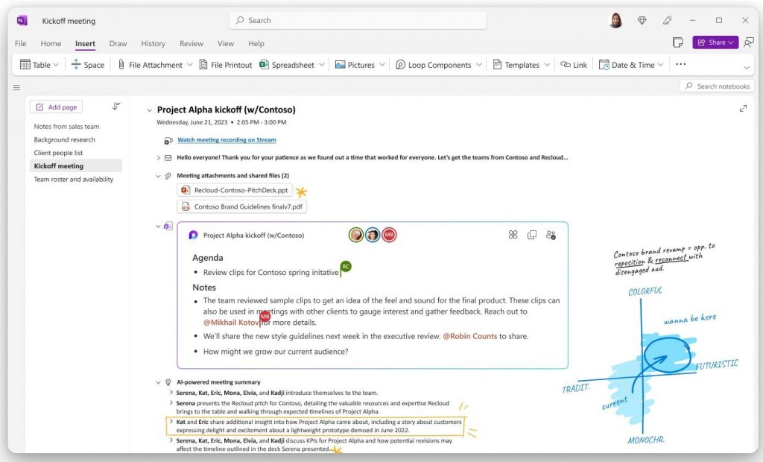Collapse Meeting attachments and shared files section

click(158, 177)
